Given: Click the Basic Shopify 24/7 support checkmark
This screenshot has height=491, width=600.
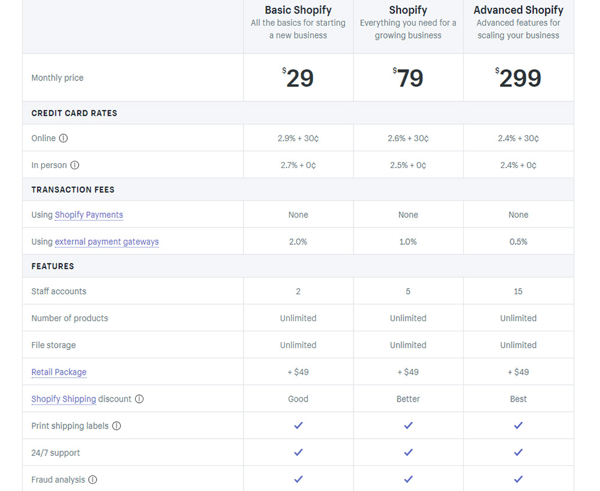Looking at the screenshot, I should point(298,453).
